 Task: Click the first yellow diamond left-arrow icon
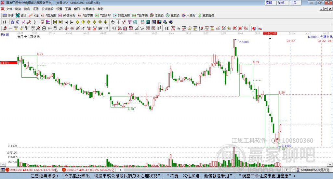pyautogui.click(x=77, y=22)
